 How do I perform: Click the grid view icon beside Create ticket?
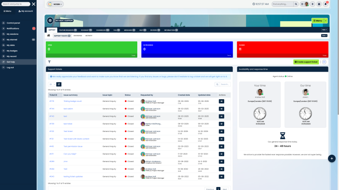click(x=324, y=62)
